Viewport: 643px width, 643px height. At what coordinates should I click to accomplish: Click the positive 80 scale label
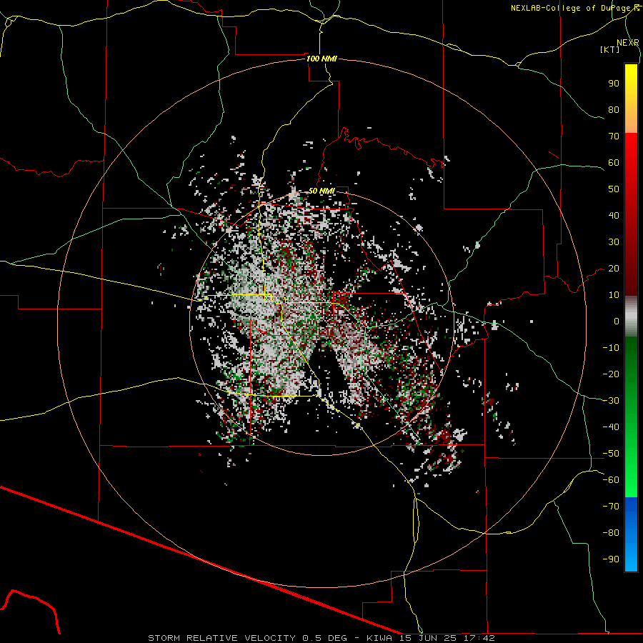(x=614, y=109)
